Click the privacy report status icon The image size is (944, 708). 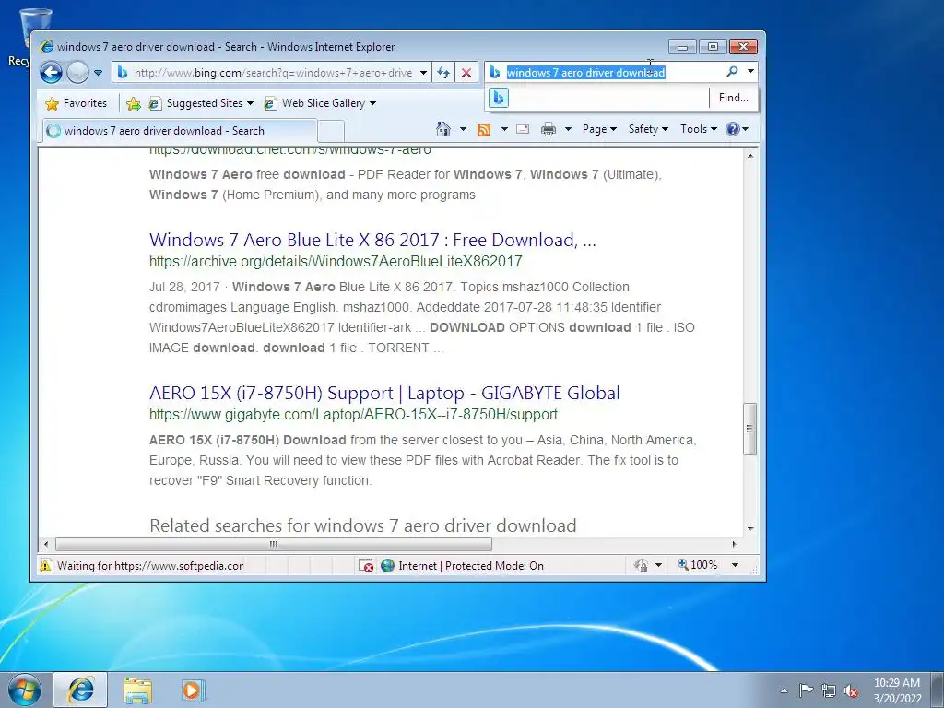(x=641, y=565)
